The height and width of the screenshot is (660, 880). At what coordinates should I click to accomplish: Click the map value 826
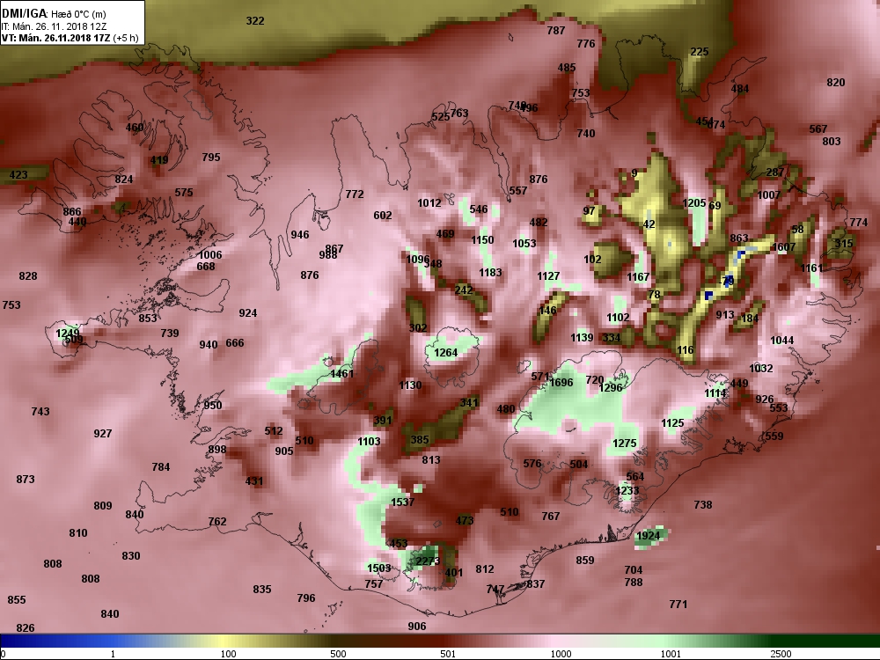(x=26, y=628)
